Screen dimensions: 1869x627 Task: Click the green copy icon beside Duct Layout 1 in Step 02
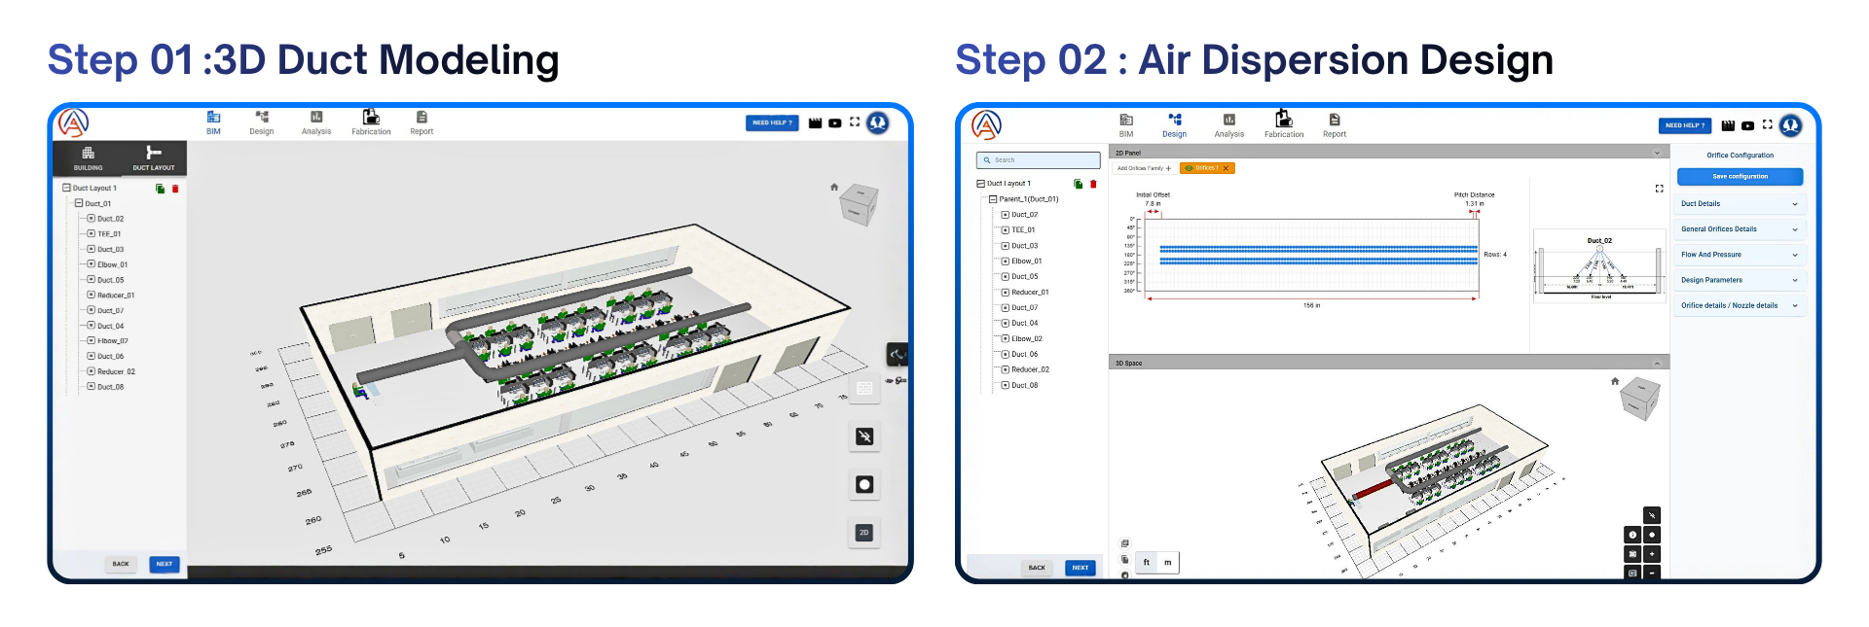click(x=1078, y=184)
